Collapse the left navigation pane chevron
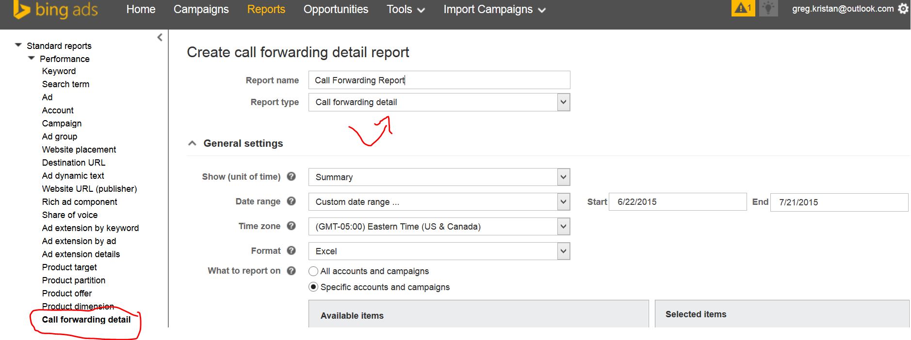Screen dimensions: 911x340 [160, 37]
